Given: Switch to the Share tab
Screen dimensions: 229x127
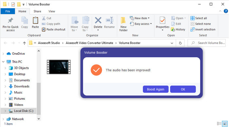Looking at the screenshot, I should pyautogui.click(x=37, y=11).
